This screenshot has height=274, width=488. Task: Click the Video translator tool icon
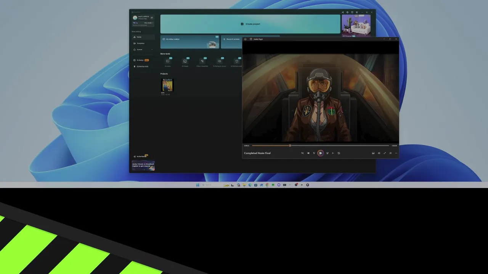click(202, 61)
